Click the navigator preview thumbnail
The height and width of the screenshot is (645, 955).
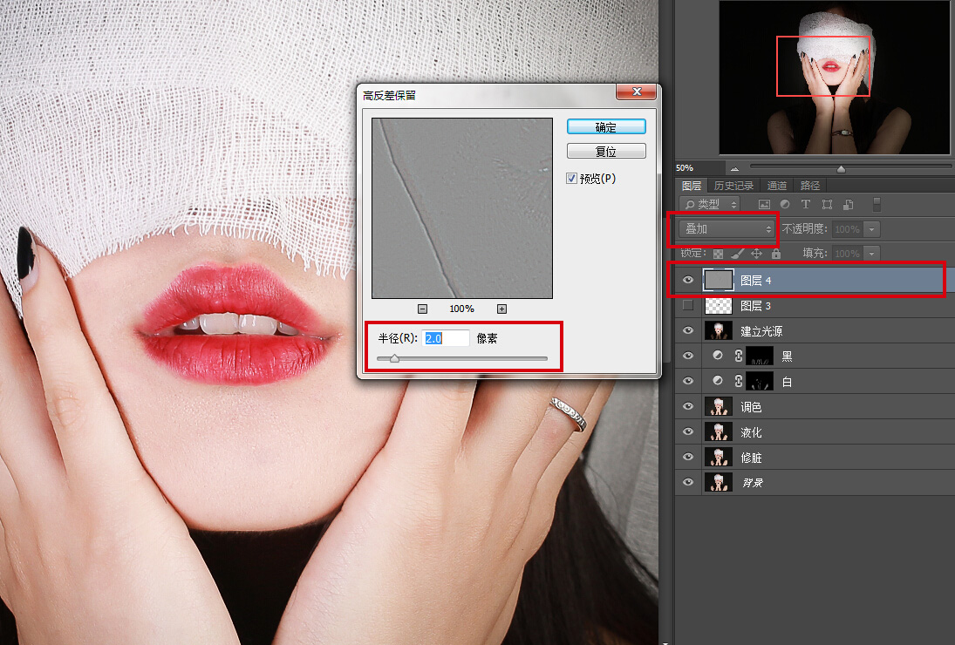(834, 78)
